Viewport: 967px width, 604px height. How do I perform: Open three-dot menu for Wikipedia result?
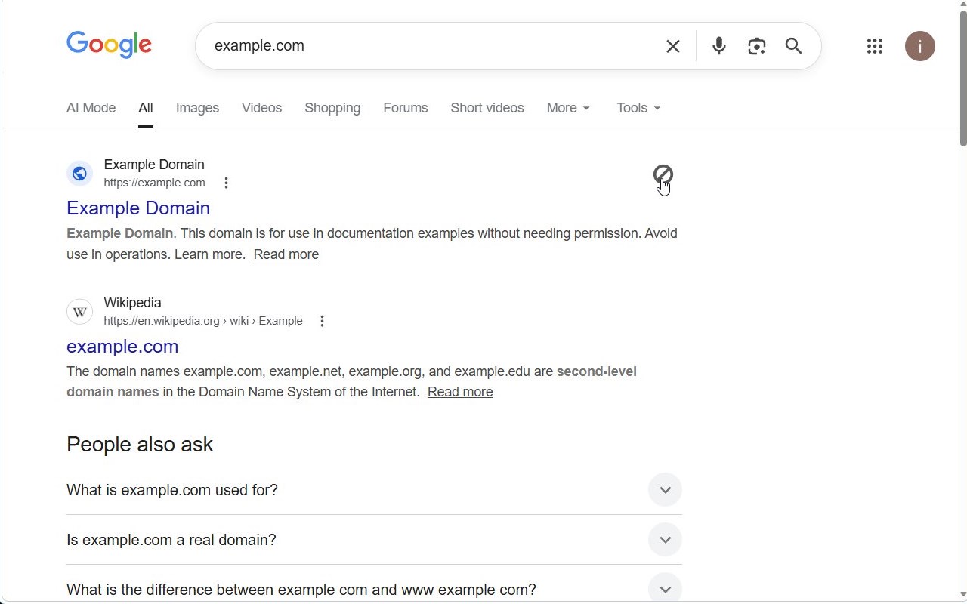click(x=322, y=321)
